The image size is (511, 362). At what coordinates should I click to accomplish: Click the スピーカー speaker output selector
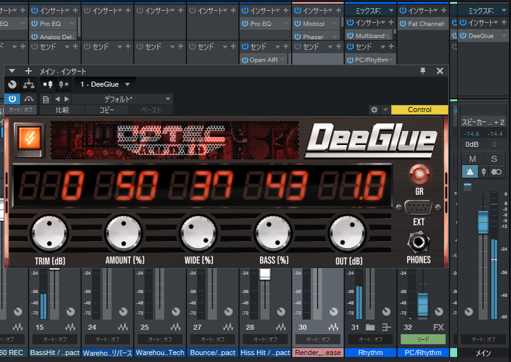coord(483,122)
